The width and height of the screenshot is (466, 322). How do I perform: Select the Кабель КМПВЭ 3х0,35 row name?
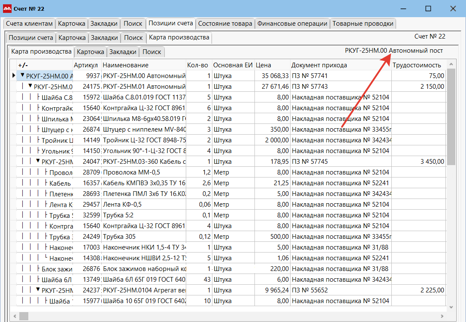click(144, 183)
